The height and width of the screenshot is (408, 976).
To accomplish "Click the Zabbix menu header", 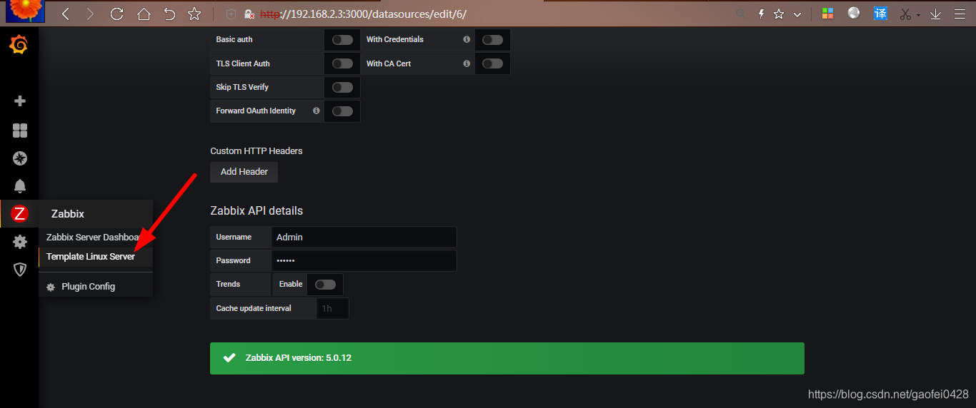I will pyautogui.click(x=95, y=214).
